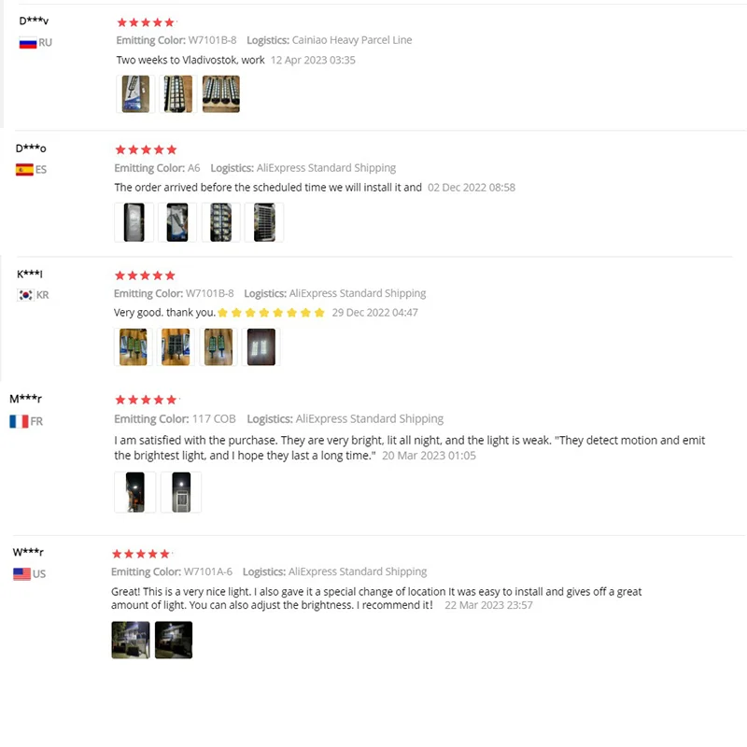This screenshot has width=747, height=747.
Task: Click the United States flag icon
Action: tap(21, 574)
